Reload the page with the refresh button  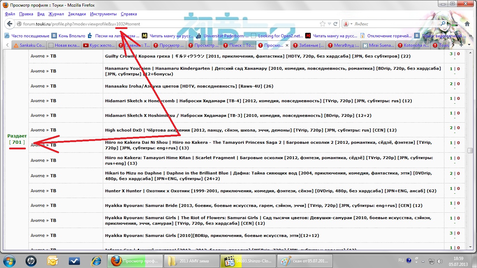336,24
